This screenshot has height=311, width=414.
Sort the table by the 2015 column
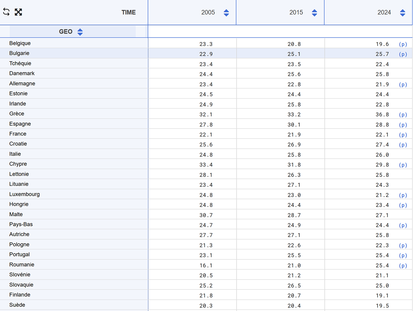pyautogui.click(x=314, y=13)
